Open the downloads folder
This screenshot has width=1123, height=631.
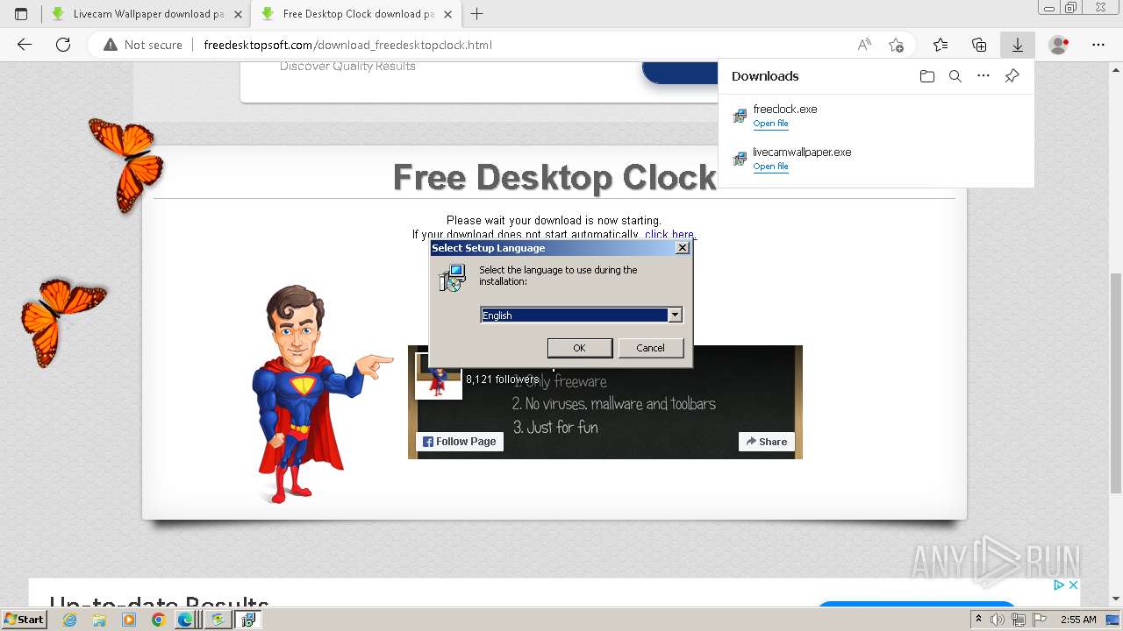pyautogui.click(x=927, y=76)
